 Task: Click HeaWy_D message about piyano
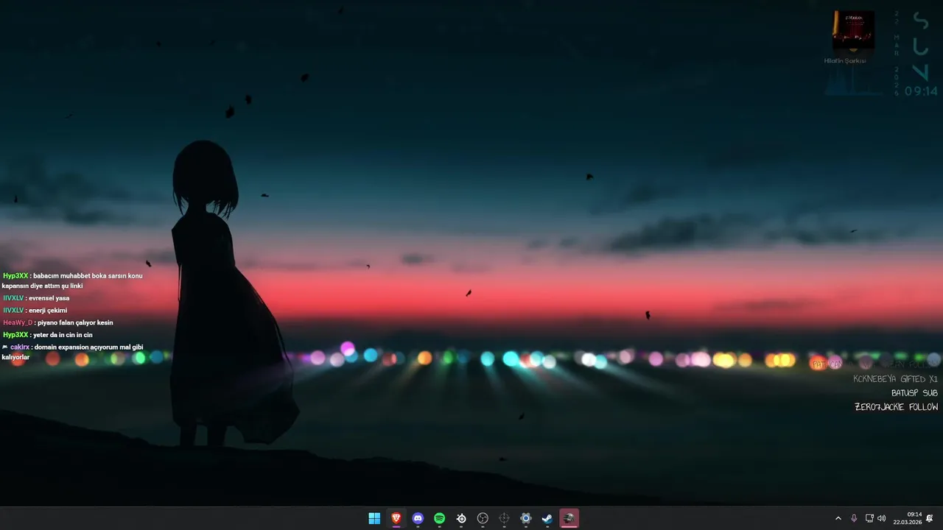coord(57,322)
